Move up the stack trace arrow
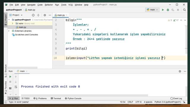 click(16, 77)
